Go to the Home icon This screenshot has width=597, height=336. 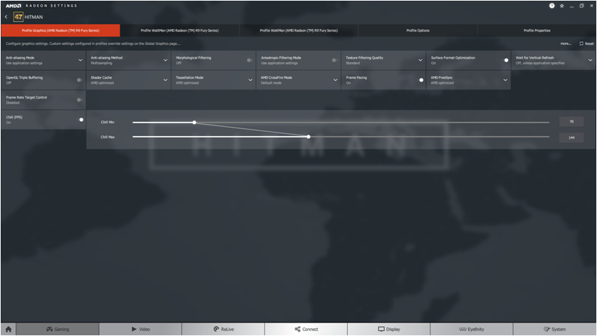[8, 329]
